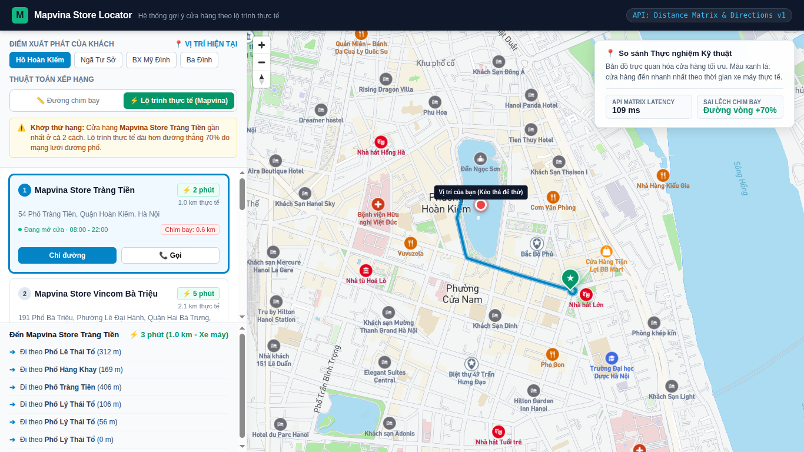Click Chỉ đường for Tràng Tiền store
This screenshot has height=452, width=804.
(67, 255)
